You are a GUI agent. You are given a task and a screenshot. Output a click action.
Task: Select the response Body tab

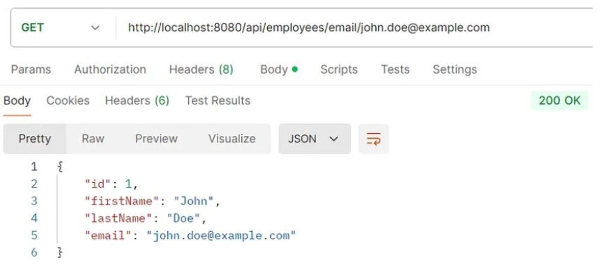(x=17, y=101)
